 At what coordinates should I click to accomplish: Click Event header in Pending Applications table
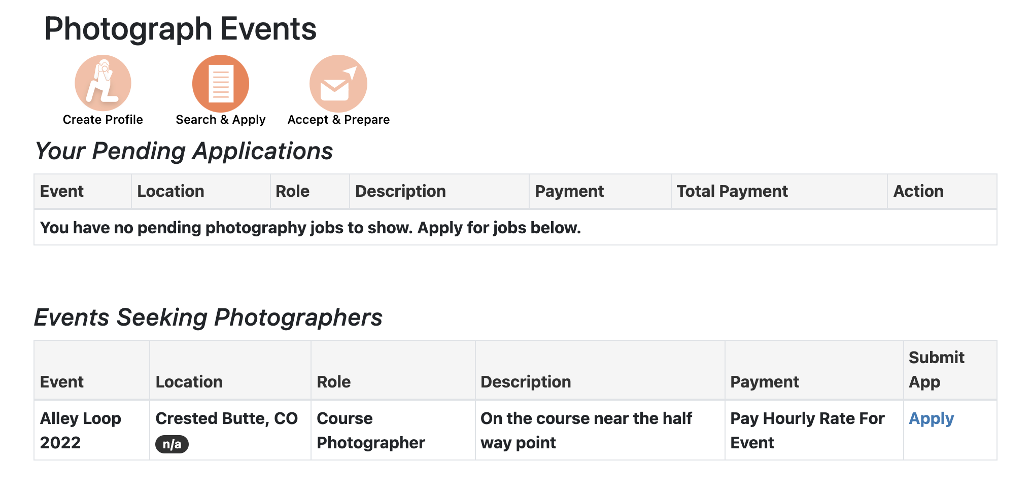pyautogui.click(x=62, y=191)
